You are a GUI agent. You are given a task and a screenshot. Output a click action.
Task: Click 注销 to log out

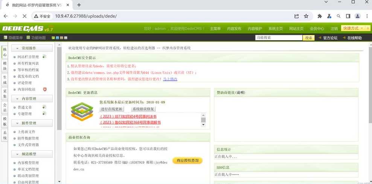[x=334, y=29]
